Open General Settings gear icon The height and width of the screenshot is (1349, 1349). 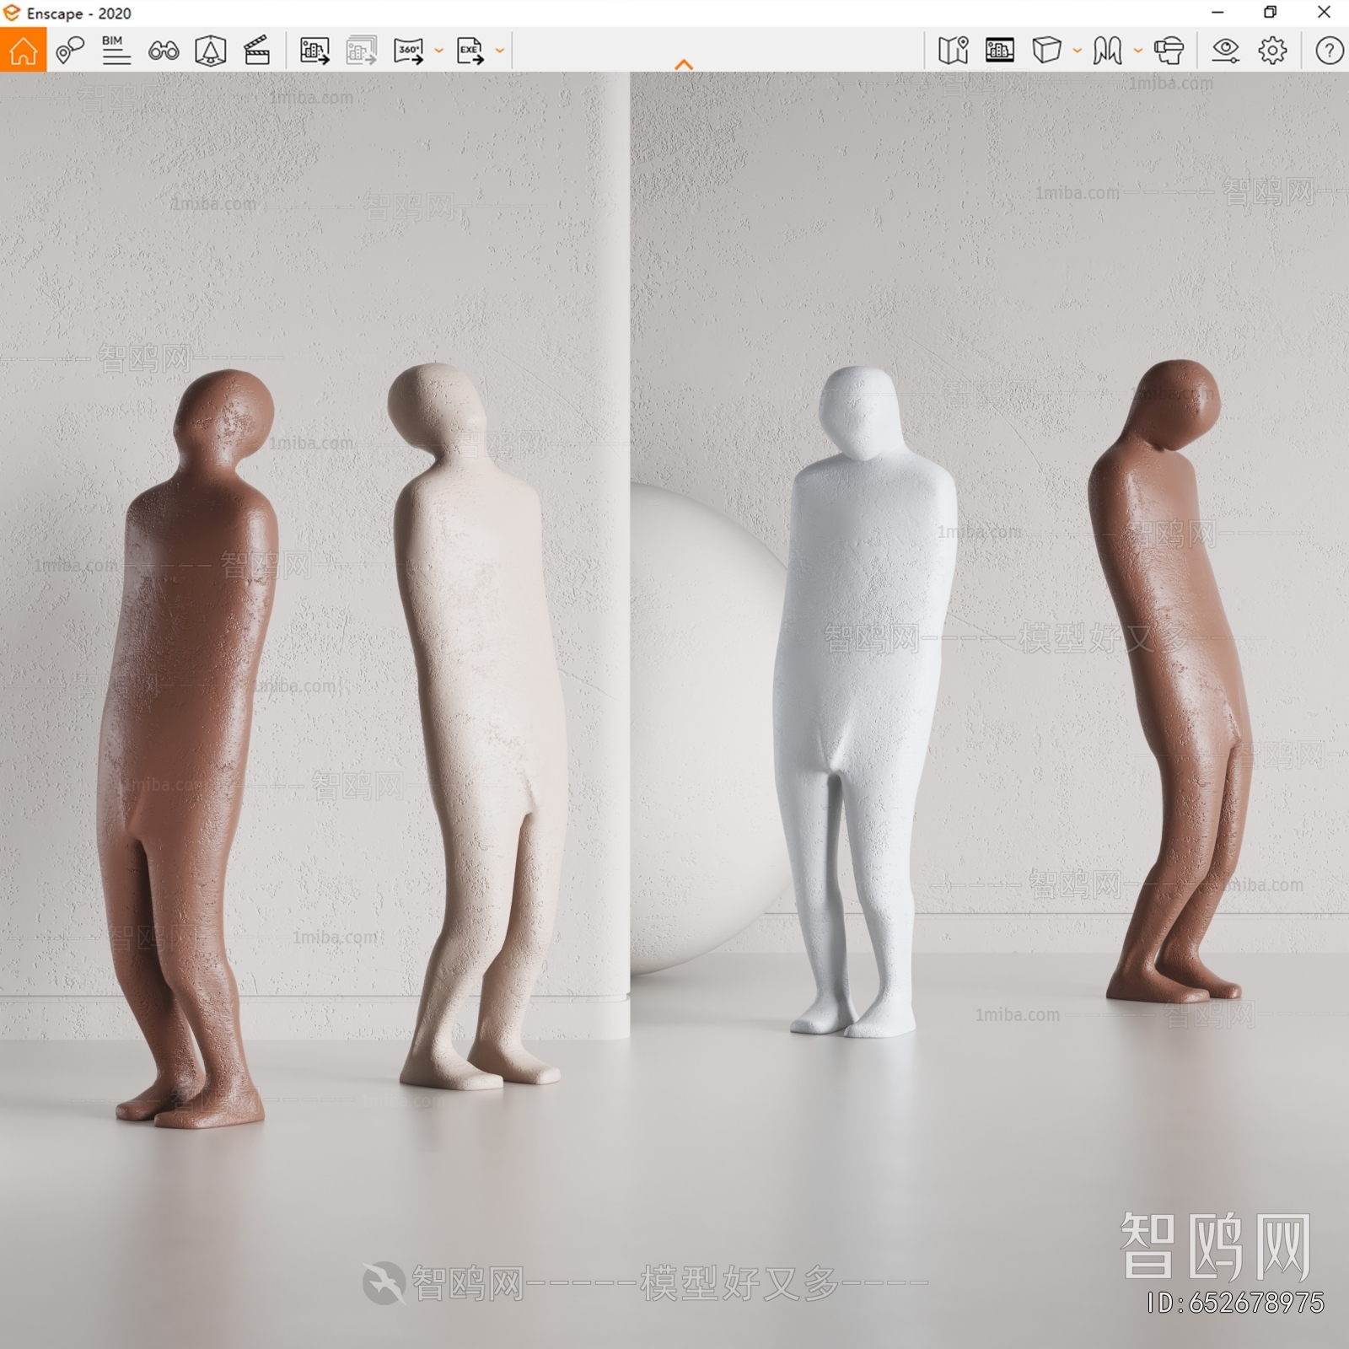(1272, 51)
